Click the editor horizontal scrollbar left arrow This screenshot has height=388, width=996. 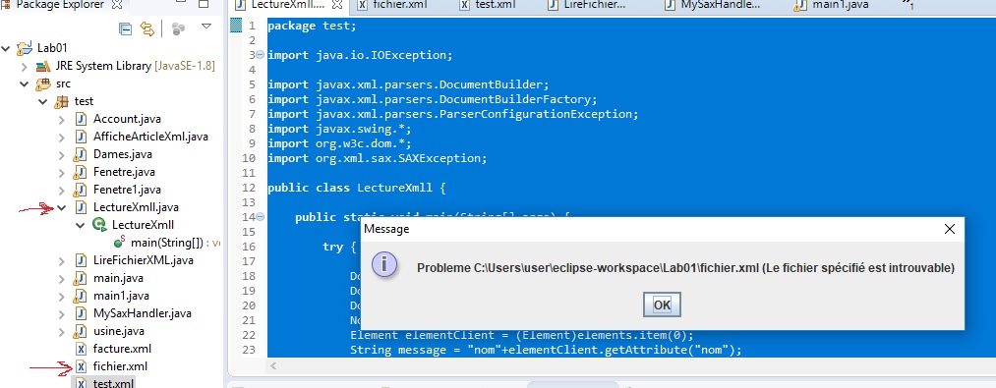click(x=273, y=365)
